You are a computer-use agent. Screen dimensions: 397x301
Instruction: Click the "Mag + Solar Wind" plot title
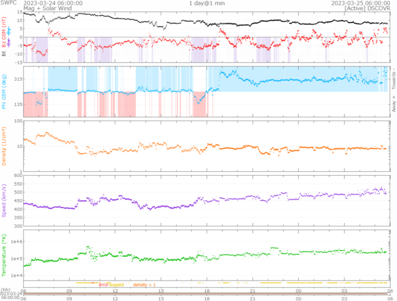point(47,9)
